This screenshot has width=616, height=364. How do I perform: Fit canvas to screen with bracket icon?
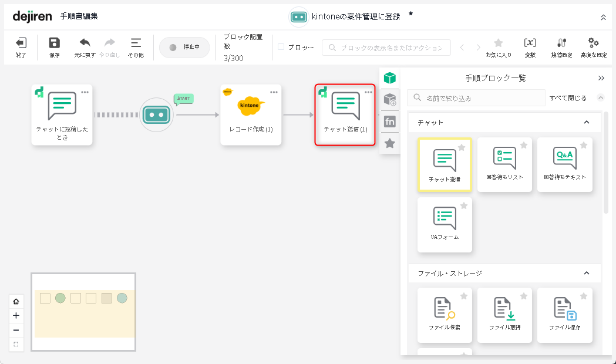16,345
